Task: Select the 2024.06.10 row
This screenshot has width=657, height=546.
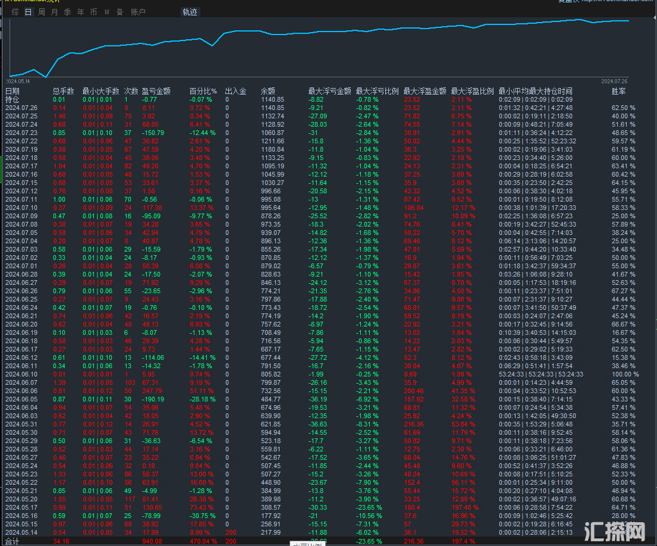Action: tap(21, 374)
